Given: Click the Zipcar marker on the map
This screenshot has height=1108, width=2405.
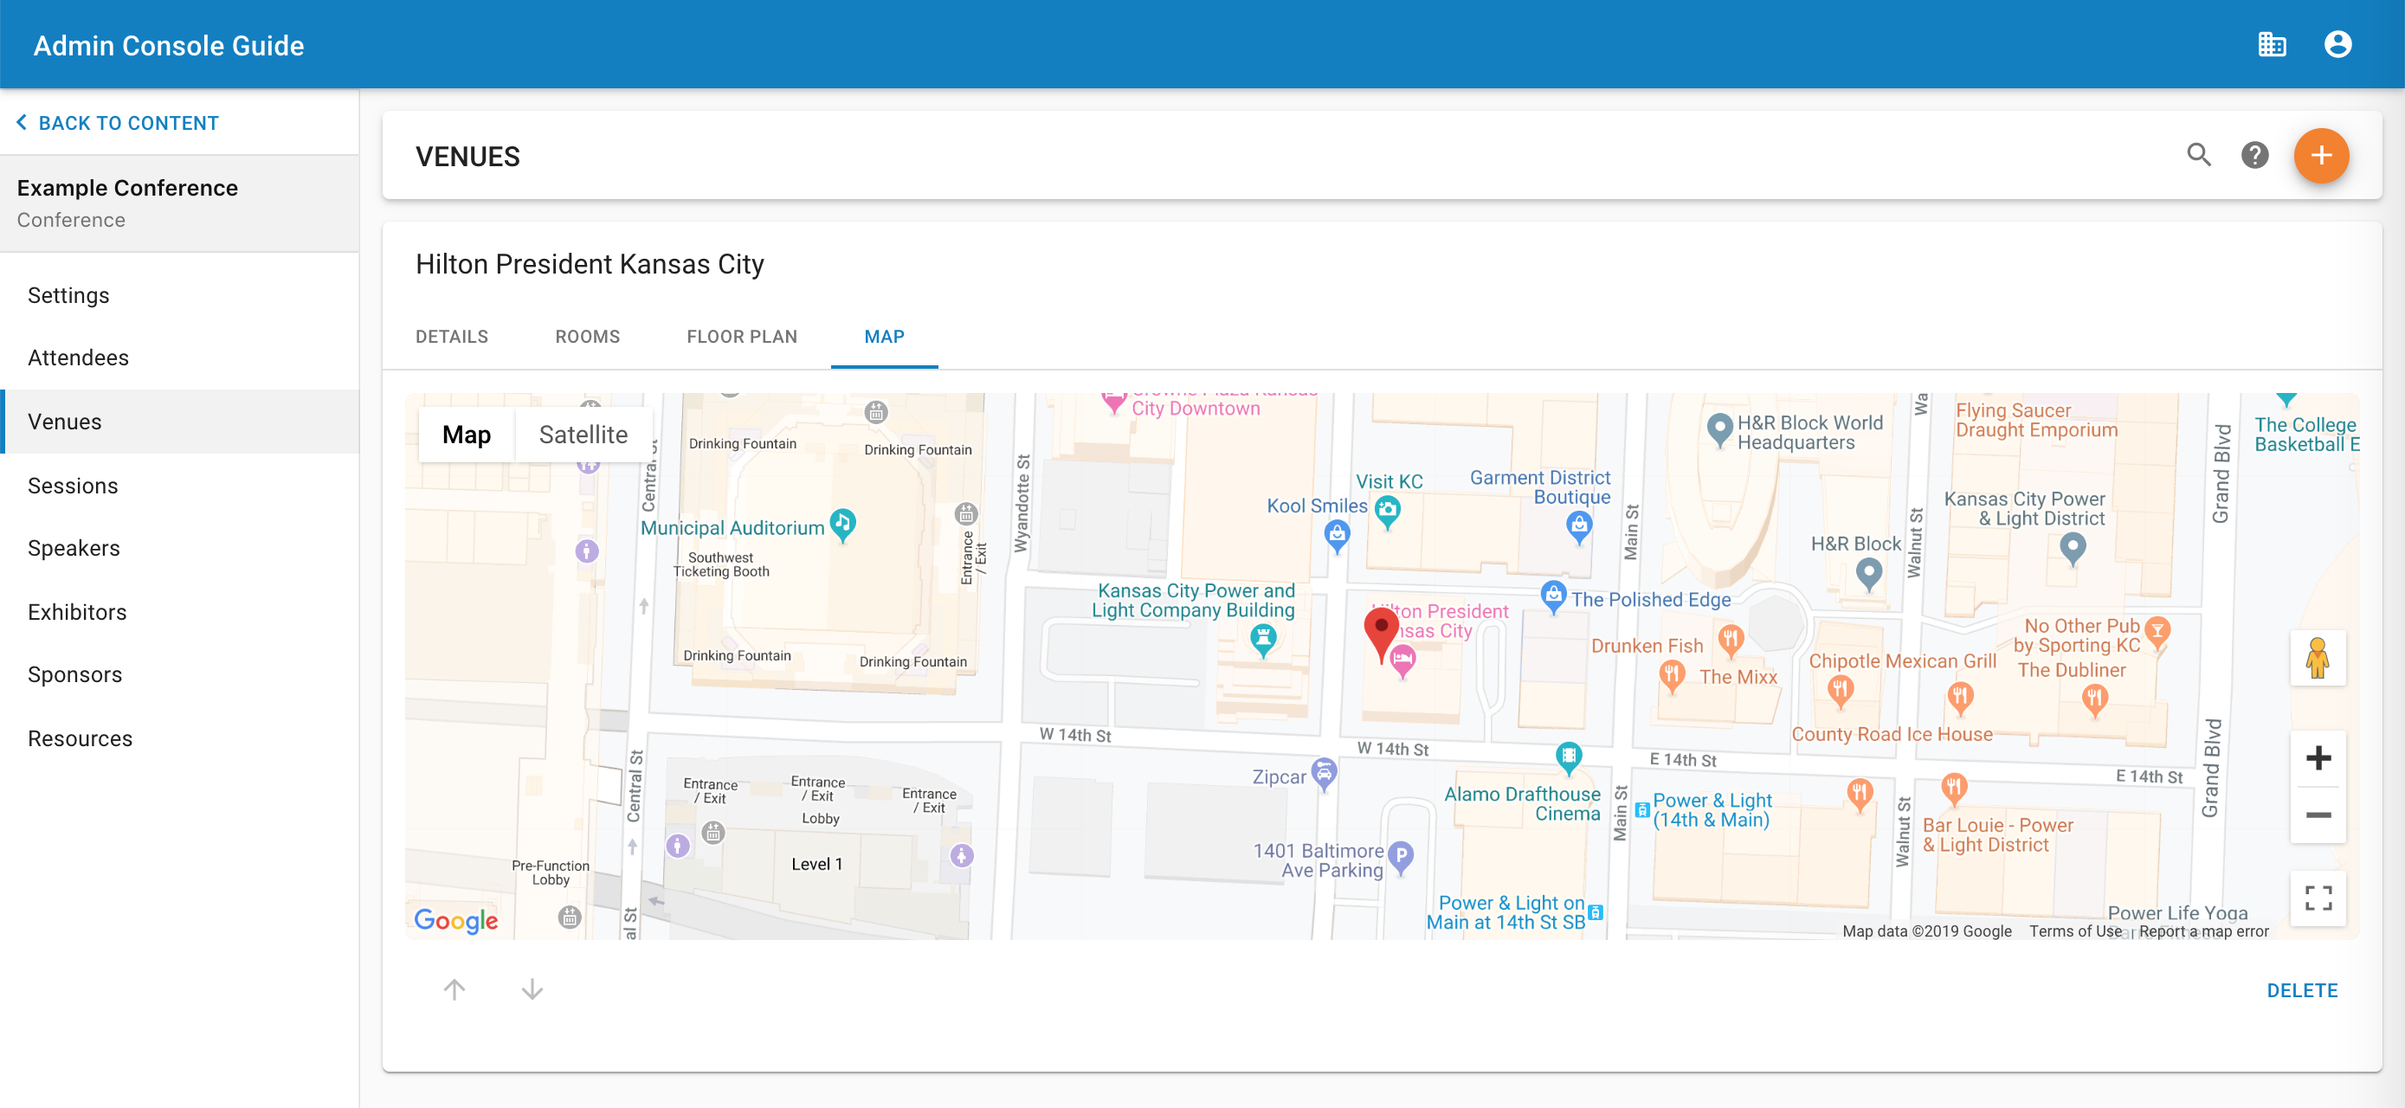Looking at the screenshot, I should pos(1324,775).
